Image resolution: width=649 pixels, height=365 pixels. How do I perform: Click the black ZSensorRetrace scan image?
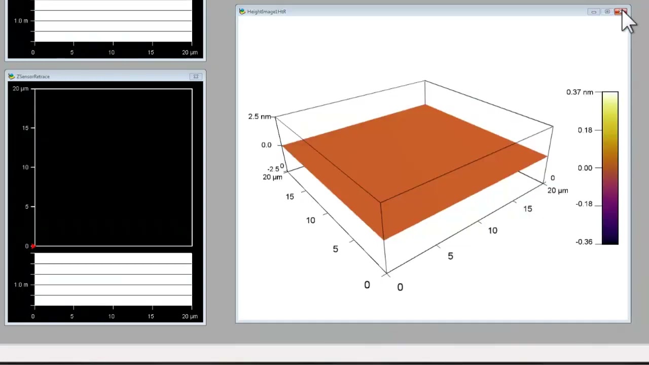point(114,168)
